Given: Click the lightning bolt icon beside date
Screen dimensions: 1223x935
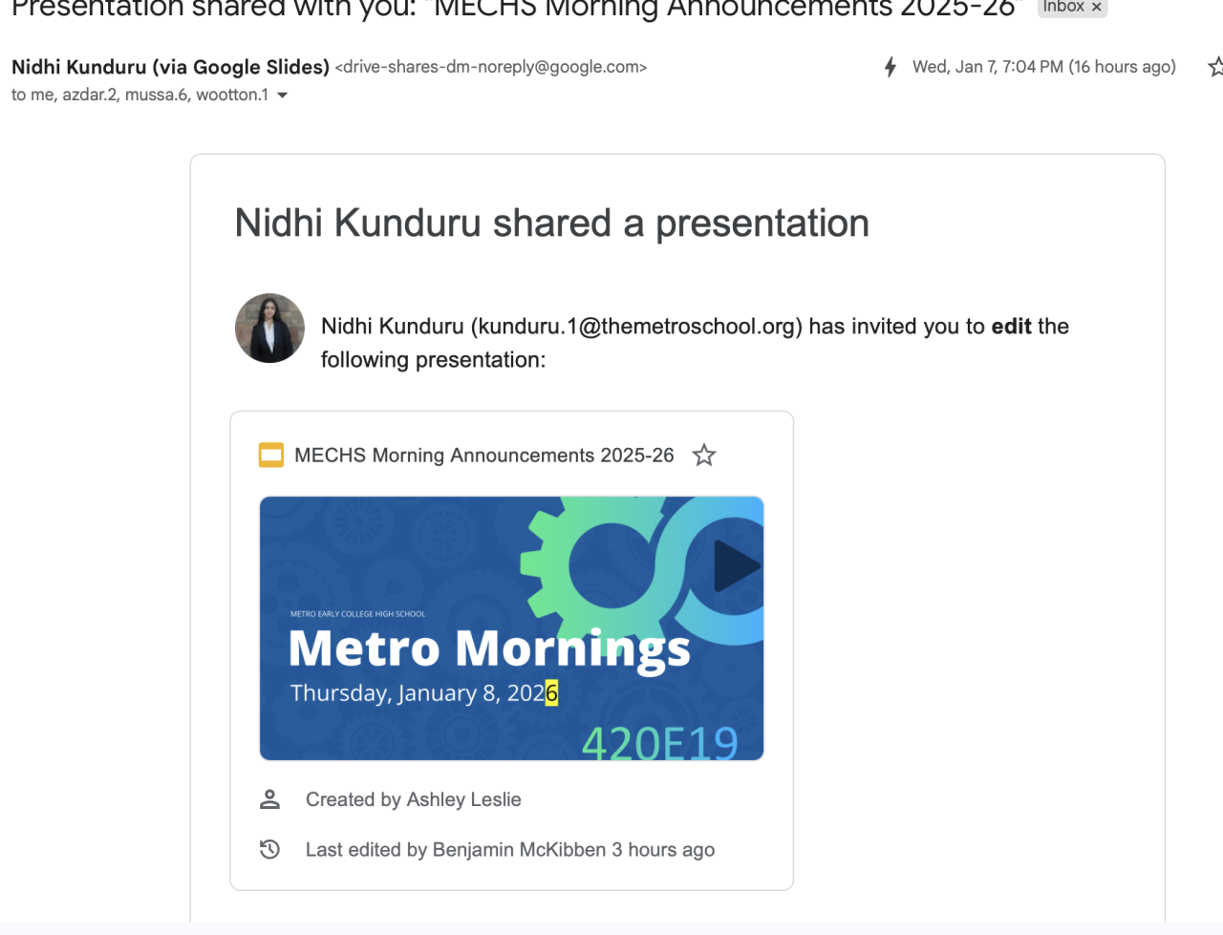Looking at the screenshot, I should click(890, 67).
